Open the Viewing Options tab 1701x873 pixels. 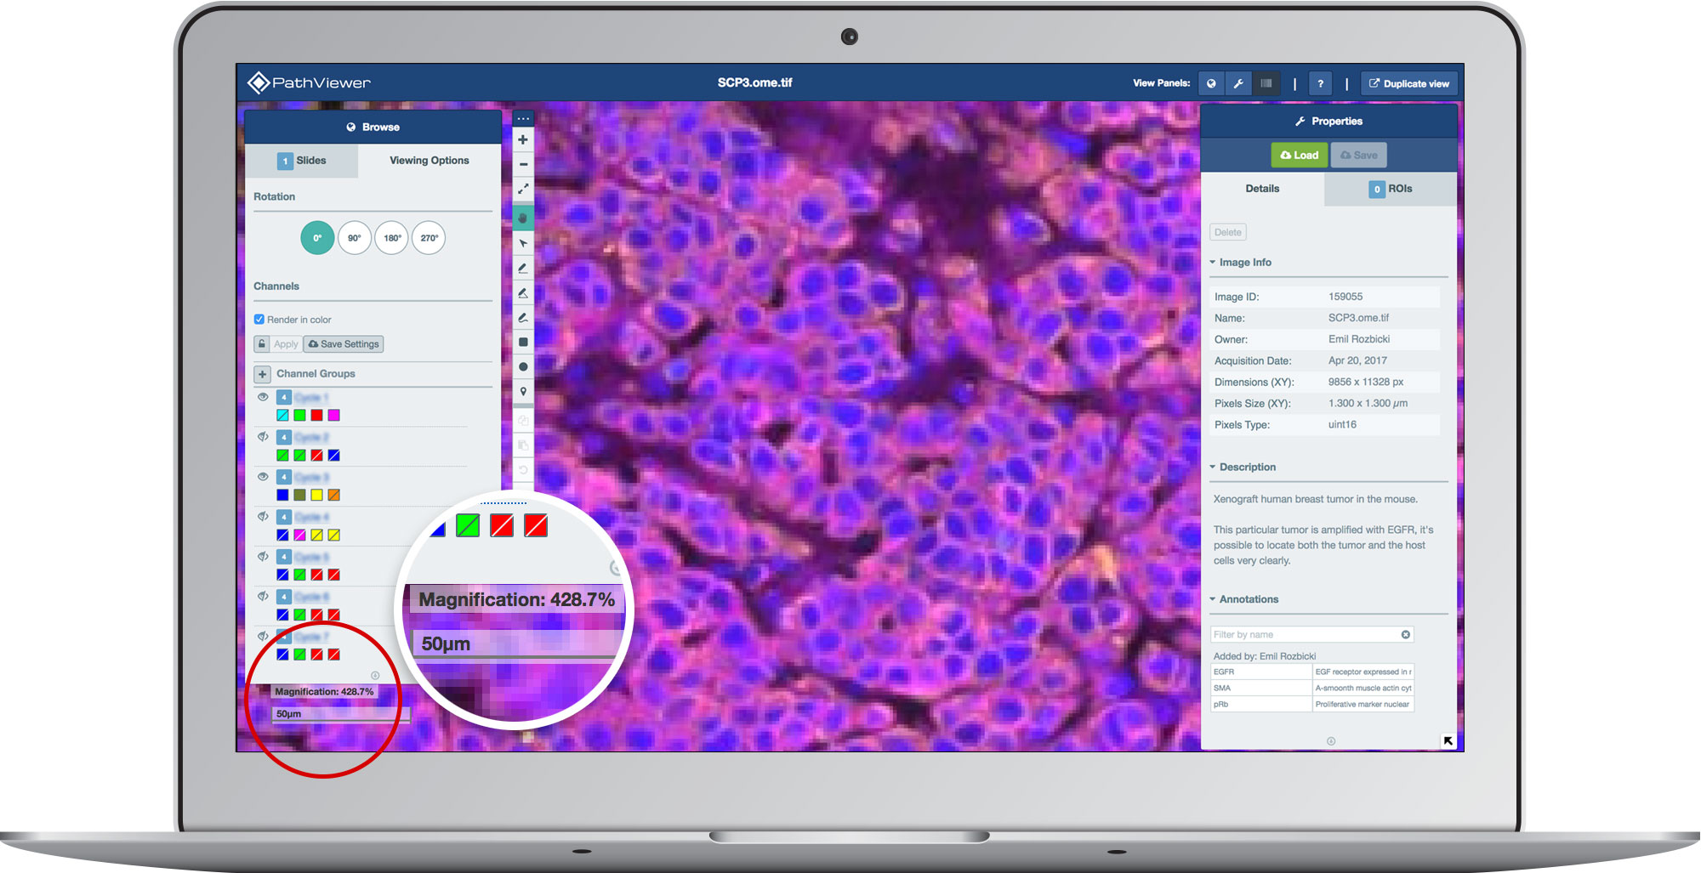click(430, 161)
